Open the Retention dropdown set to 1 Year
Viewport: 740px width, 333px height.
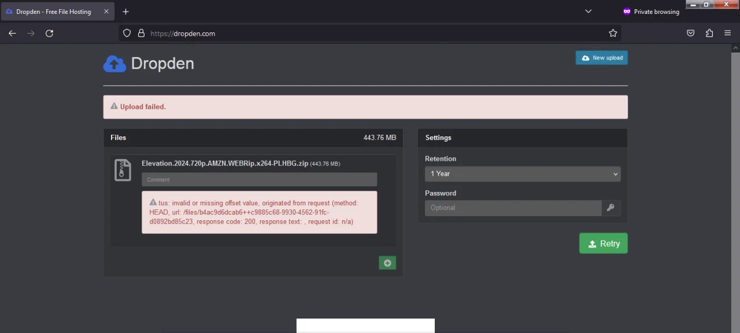tap(523, 174)
